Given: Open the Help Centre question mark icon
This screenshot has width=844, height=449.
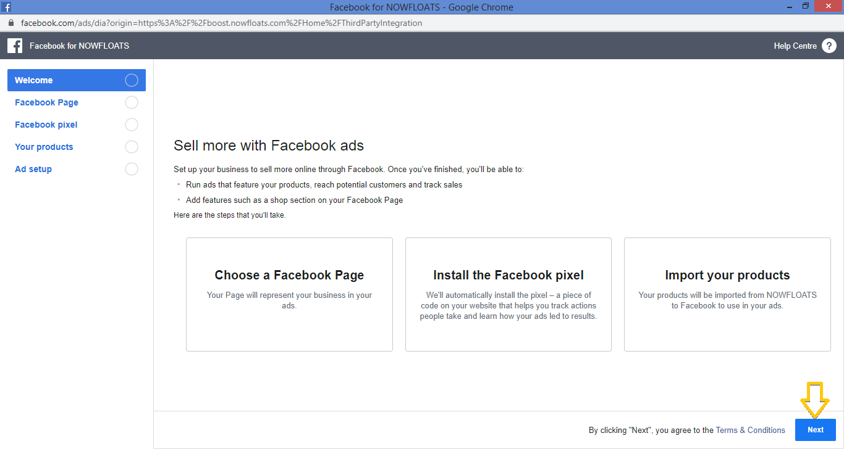Looking at the screenshot, I should point(829,46).
